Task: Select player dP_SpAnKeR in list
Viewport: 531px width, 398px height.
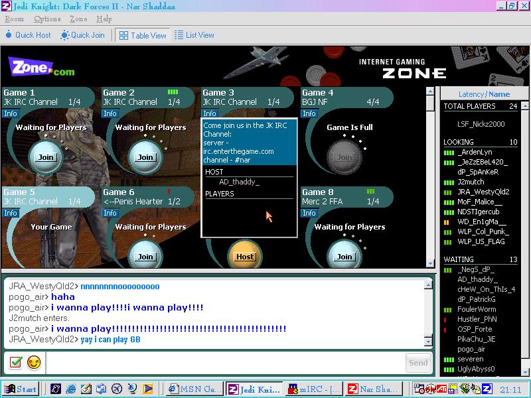Action: pyautogui.click(x=477, y=172)
